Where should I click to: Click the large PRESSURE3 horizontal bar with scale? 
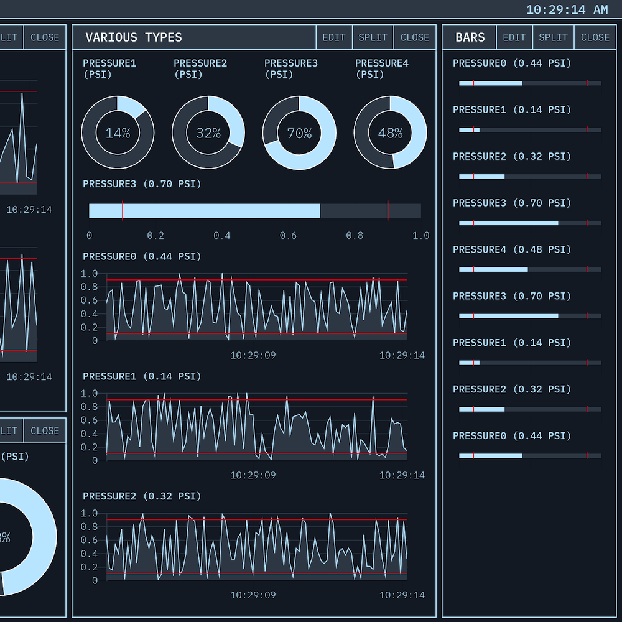[x=255, y=211]
